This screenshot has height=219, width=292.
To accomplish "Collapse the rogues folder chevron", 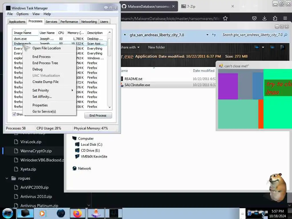I will coord(7,179).
